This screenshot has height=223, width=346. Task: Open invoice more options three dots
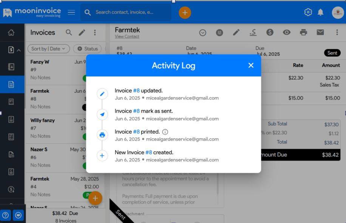coord(337,32)
